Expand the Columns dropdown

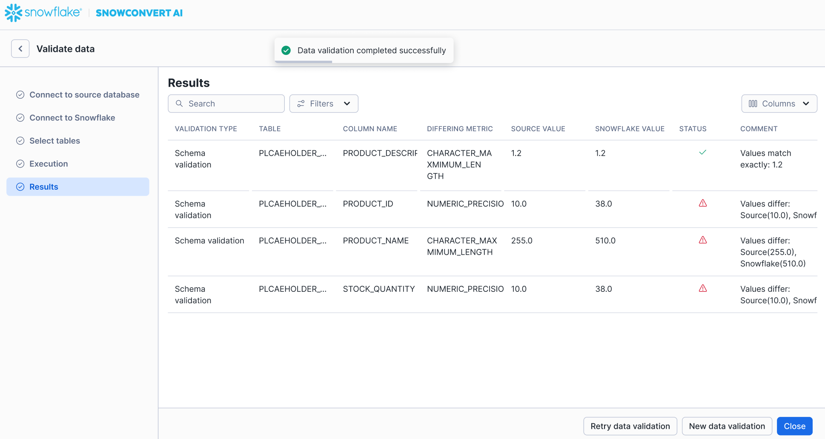click(x=779, y=104)
